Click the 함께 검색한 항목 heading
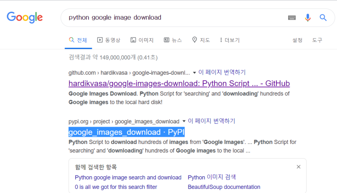The image size is (337, 193). click(x=96, y=167)
